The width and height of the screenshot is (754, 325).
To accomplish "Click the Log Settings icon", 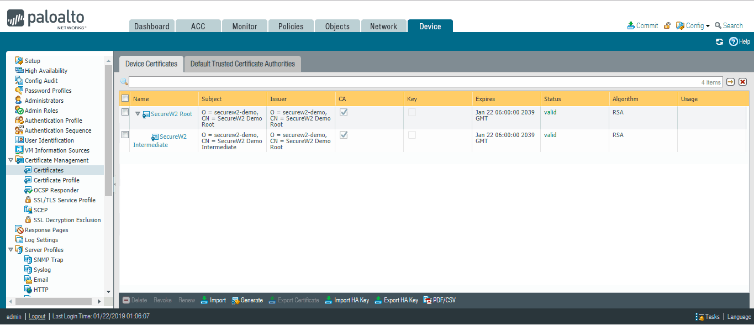I will pyautogui.click(x=19, y=240).
